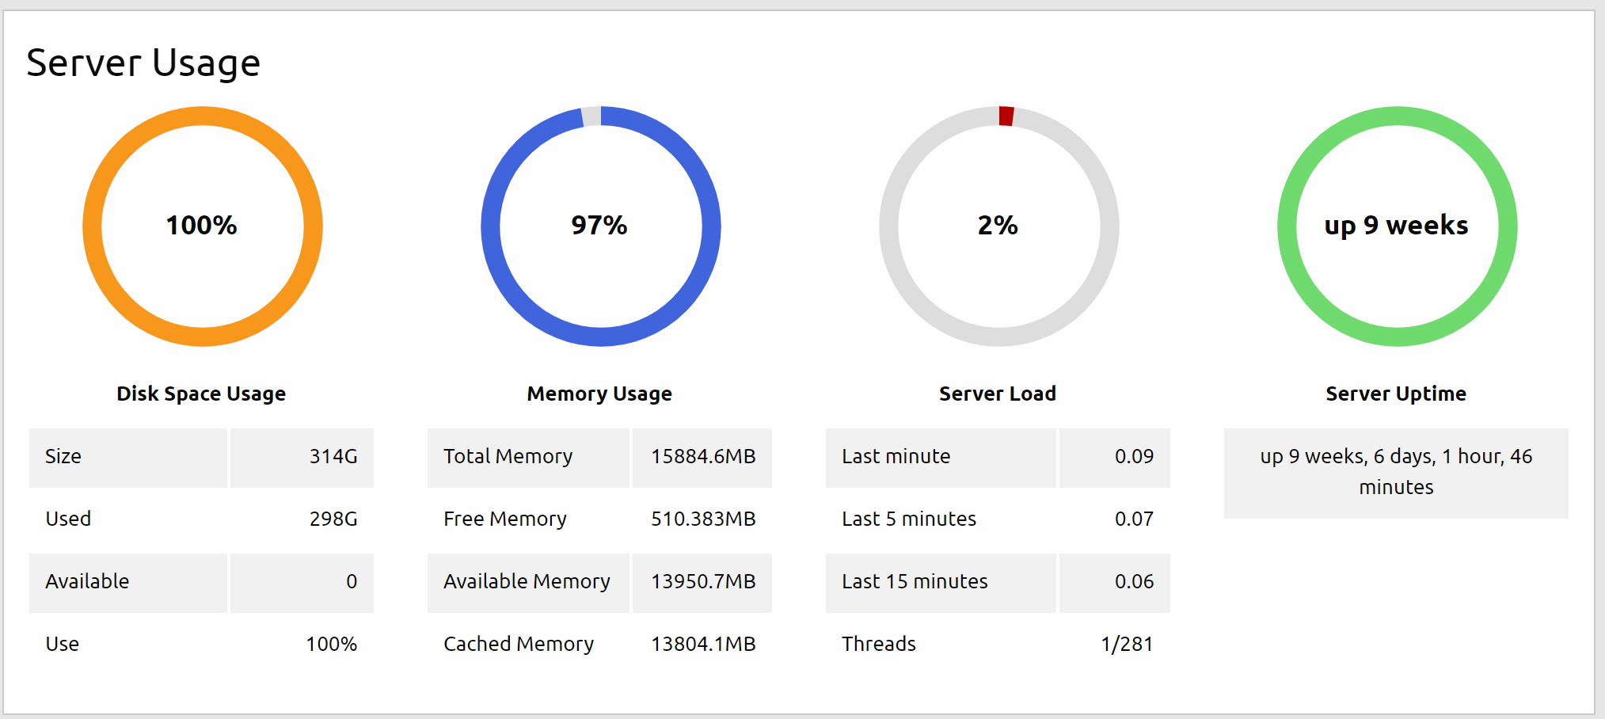This screenshot has height=719, width=1605.
Task: Click the Server Uptime label
Action: click(x=1396, y=394)
